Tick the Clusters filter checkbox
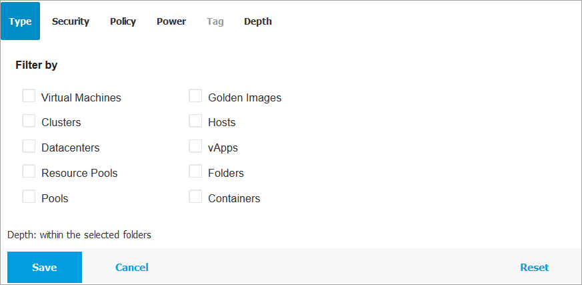This screenshot has width=582, height=285. [29, 121]
